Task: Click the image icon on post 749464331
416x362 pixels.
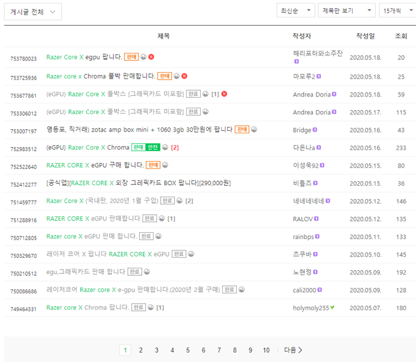Action: coord(151,307)
